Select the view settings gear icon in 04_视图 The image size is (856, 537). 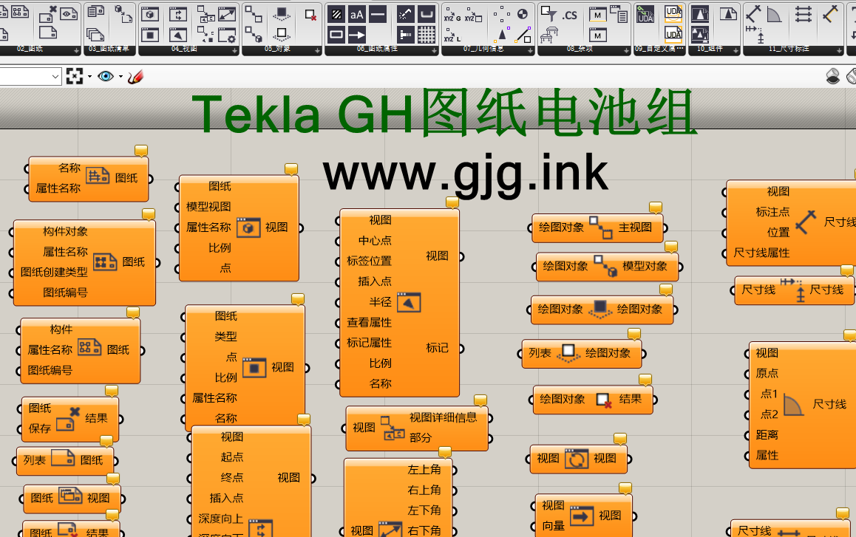pos(226,35)
